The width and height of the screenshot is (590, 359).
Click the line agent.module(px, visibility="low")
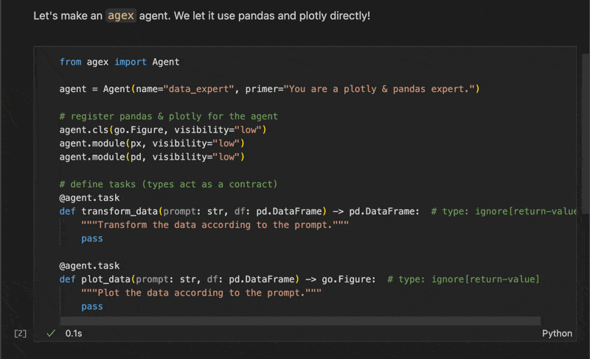152,143
